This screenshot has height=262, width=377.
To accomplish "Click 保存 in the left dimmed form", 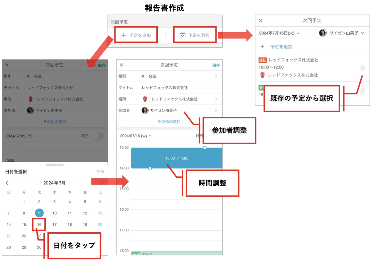I will (102, 65).
